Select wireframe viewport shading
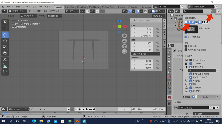This screenshot has width=222, height=124. click(150, 11)
